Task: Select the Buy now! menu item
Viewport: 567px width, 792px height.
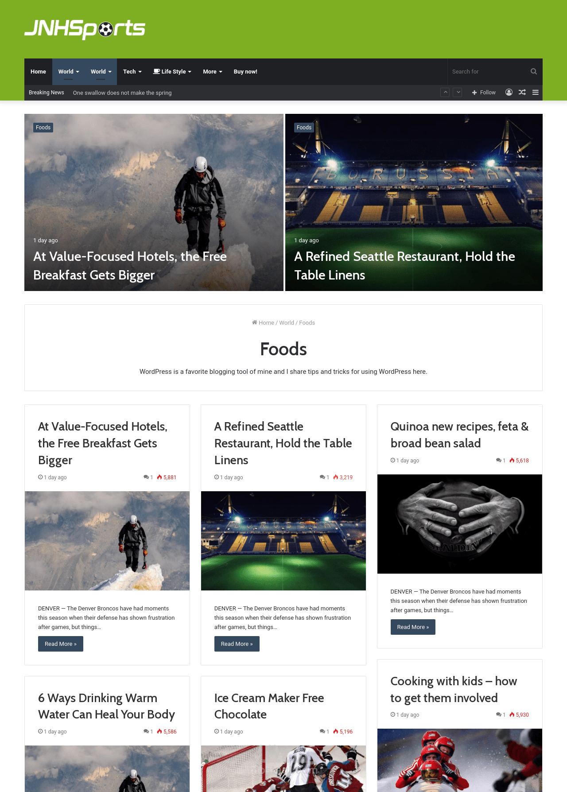Action: [245, 72]
